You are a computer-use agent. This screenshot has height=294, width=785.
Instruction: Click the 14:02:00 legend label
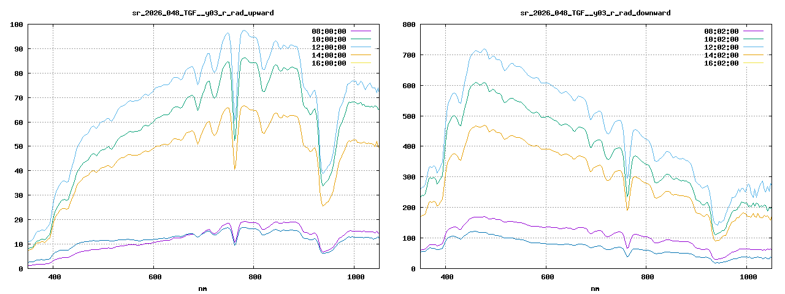pyautogui.click(x=722, y=55)
